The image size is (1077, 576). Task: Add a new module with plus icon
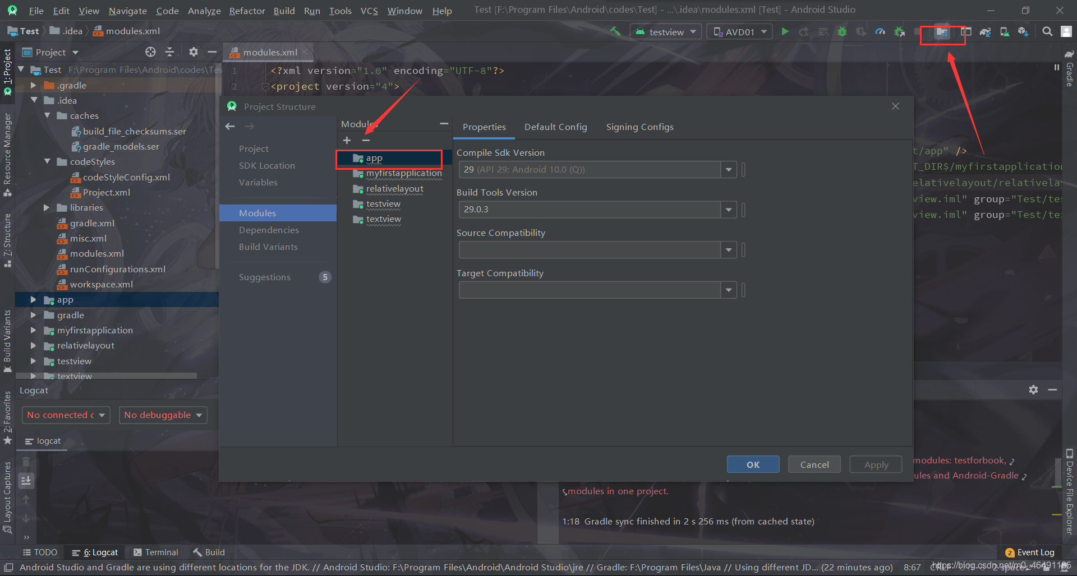347,140
